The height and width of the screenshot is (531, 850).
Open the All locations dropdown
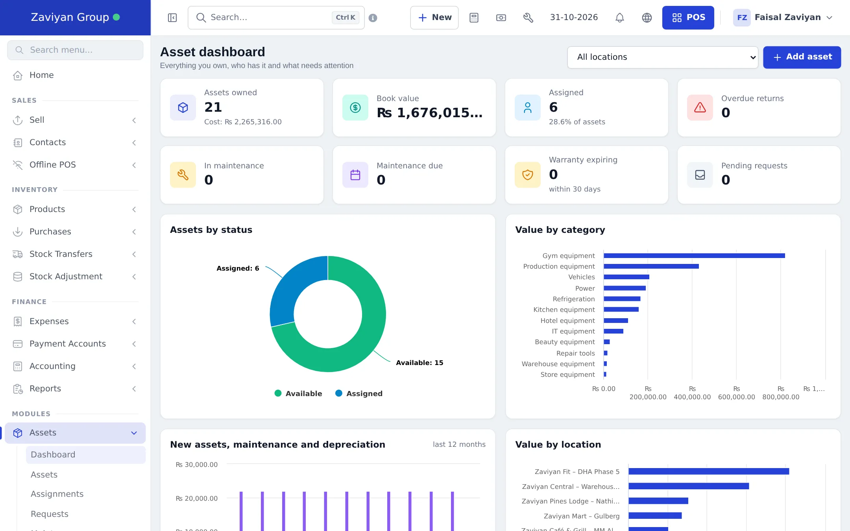(x=663, y=57)
